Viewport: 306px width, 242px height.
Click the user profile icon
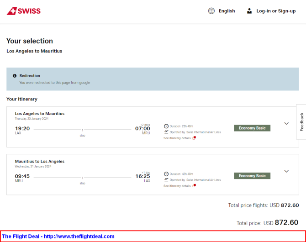249,11
